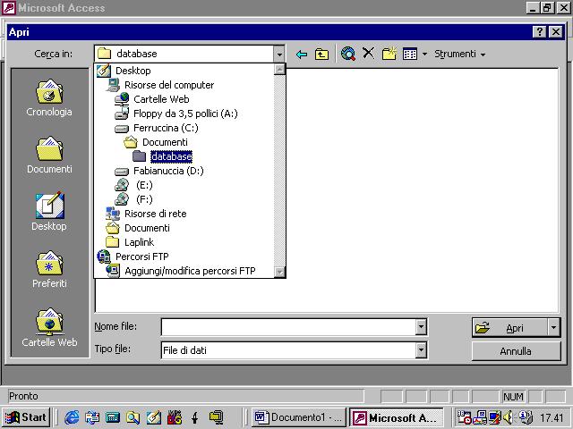This screenshot has height=429, width=573.
Task: Open Preferiti in the places bar
Action: click(49, 269)
